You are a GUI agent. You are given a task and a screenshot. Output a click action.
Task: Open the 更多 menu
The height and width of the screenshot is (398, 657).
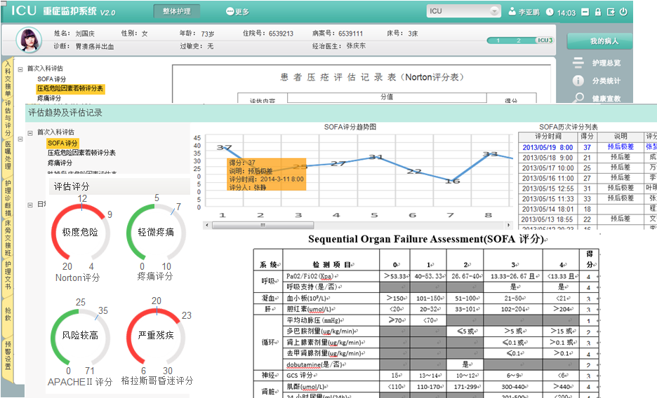click(x=237, y=12)
